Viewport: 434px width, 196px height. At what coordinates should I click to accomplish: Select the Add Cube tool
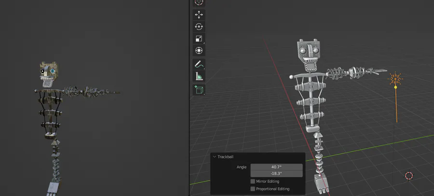(199, 89)
